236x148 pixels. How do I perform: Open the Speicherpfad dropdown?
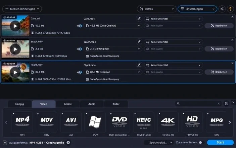coord(159,143)
